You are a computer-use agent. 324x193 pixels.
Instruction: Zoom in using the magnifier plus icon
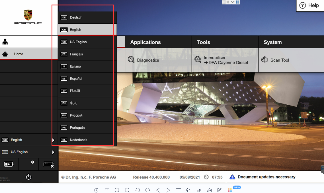click(x=117, y=190)
